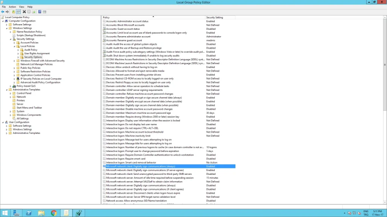Sort by the Policy column header
Image resolution: width=387 pixels, height=217 pixels.
click(153, 17)
